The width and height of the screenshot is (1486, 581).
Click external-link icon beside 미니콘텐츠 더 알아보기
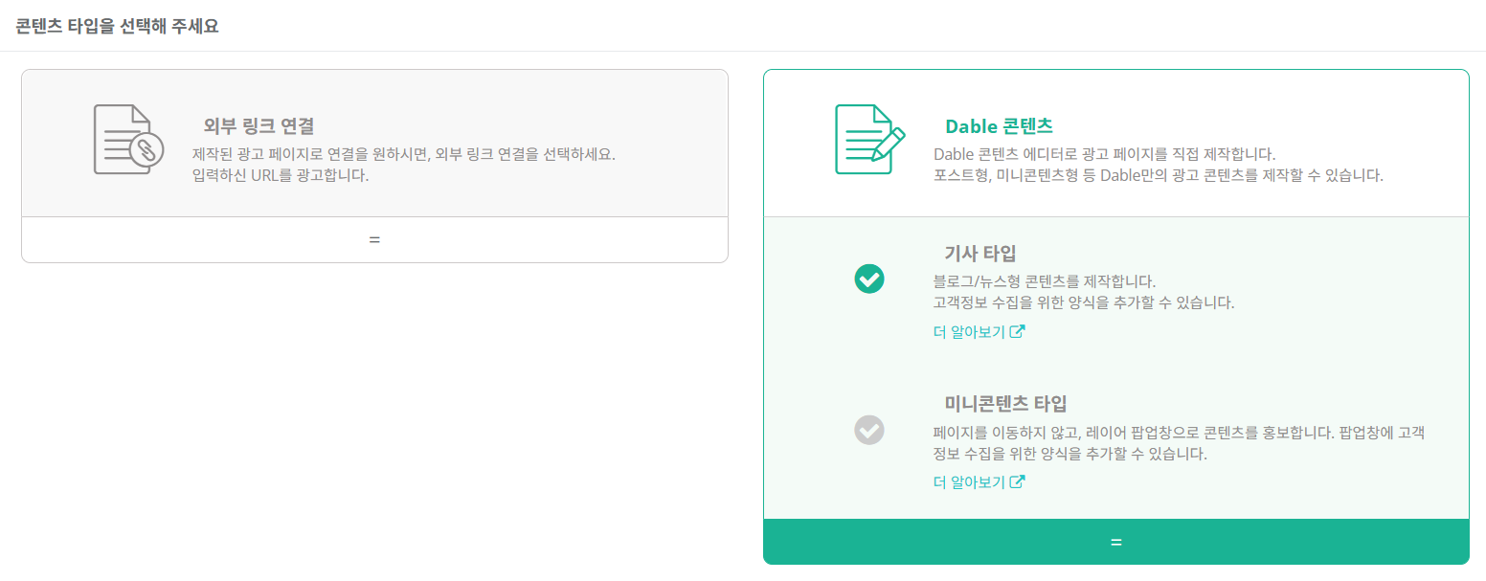pos(1018,482)
